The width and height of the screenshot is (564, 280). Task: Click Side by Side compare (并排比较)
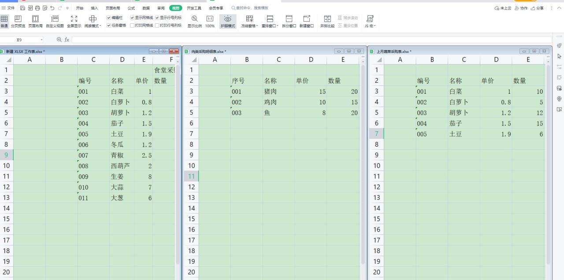(327, 21)
